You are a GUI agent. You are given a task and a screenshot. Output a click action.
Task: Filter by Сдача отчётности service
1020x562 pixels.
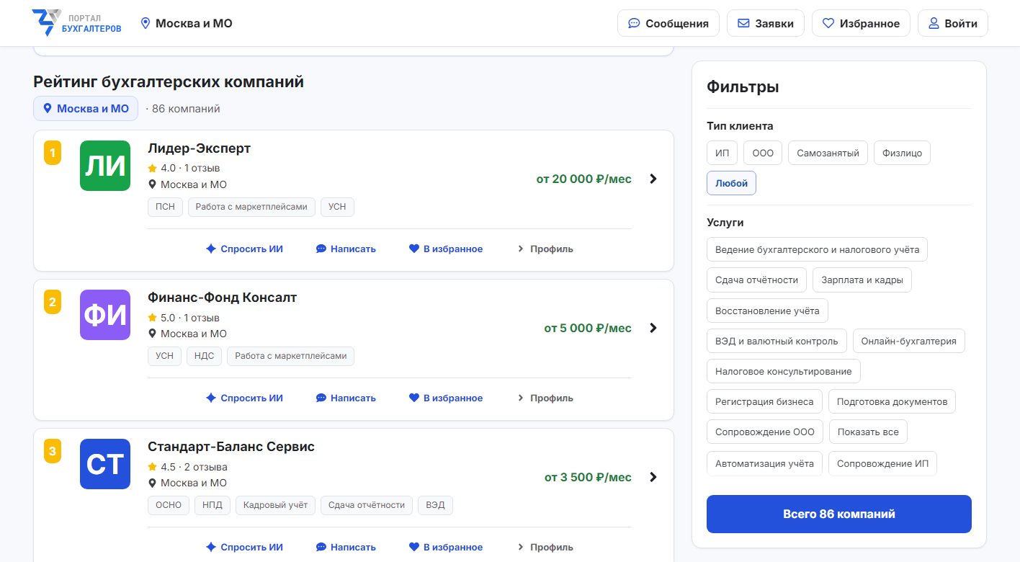click(756, 280)
